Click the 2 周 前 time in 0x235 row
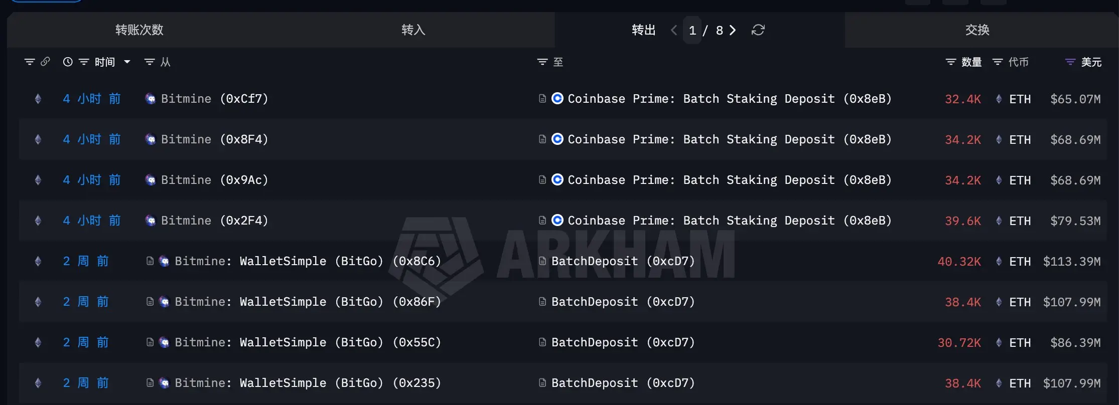Viewport: 1119px width, 405px height. (86, 383)
